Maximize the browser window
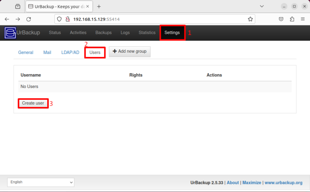The image size is (310, 192). (x=294, y=6)
